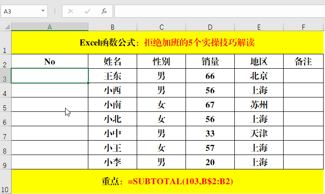Viewport: 325px width, 194px height.
Task: Click the Cancel (X) formula bar icon
Action: [71, 11]
